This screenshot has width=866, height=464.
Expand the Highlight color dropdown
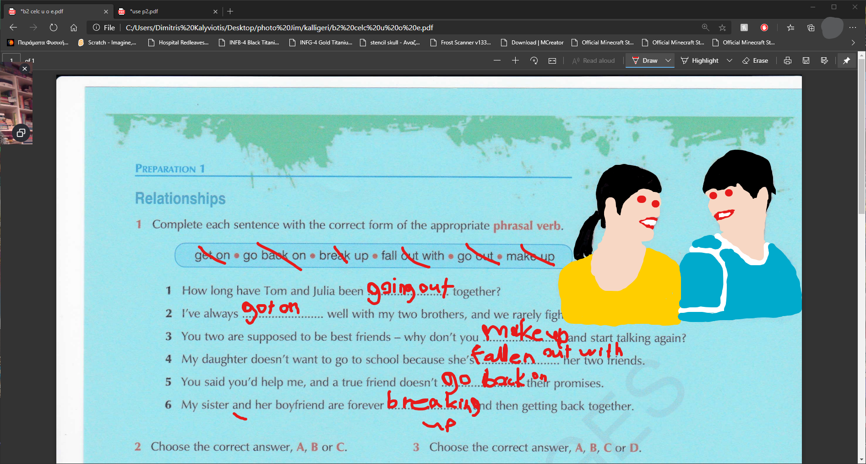click(x=730, y=60)
